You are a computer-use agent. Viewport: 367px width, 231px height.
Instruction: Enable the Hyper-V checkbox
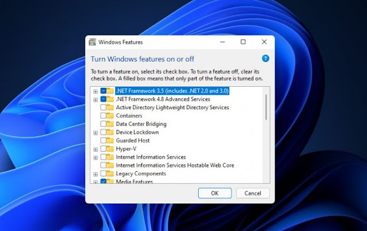[103, 148]
